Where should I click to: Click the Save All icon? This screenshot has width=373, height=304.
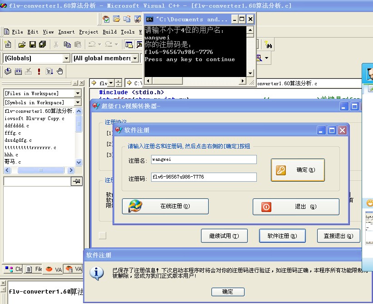click(42, 44)
